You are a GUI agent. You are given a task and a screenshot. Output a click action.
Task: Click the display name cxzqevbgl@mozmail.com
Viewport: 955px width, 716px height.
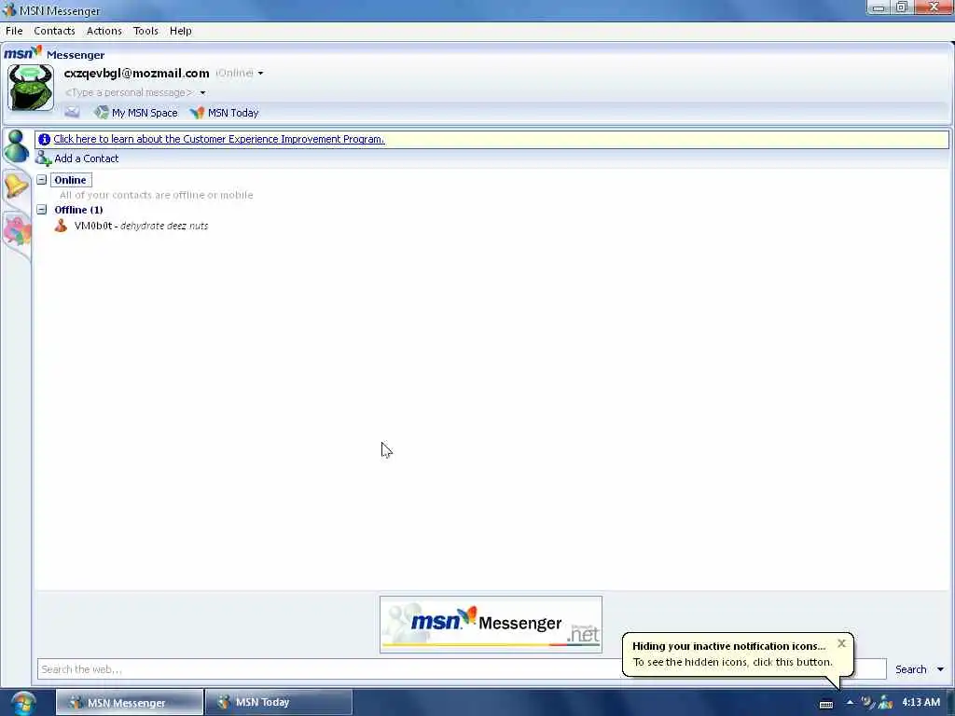tap(136, 73)
